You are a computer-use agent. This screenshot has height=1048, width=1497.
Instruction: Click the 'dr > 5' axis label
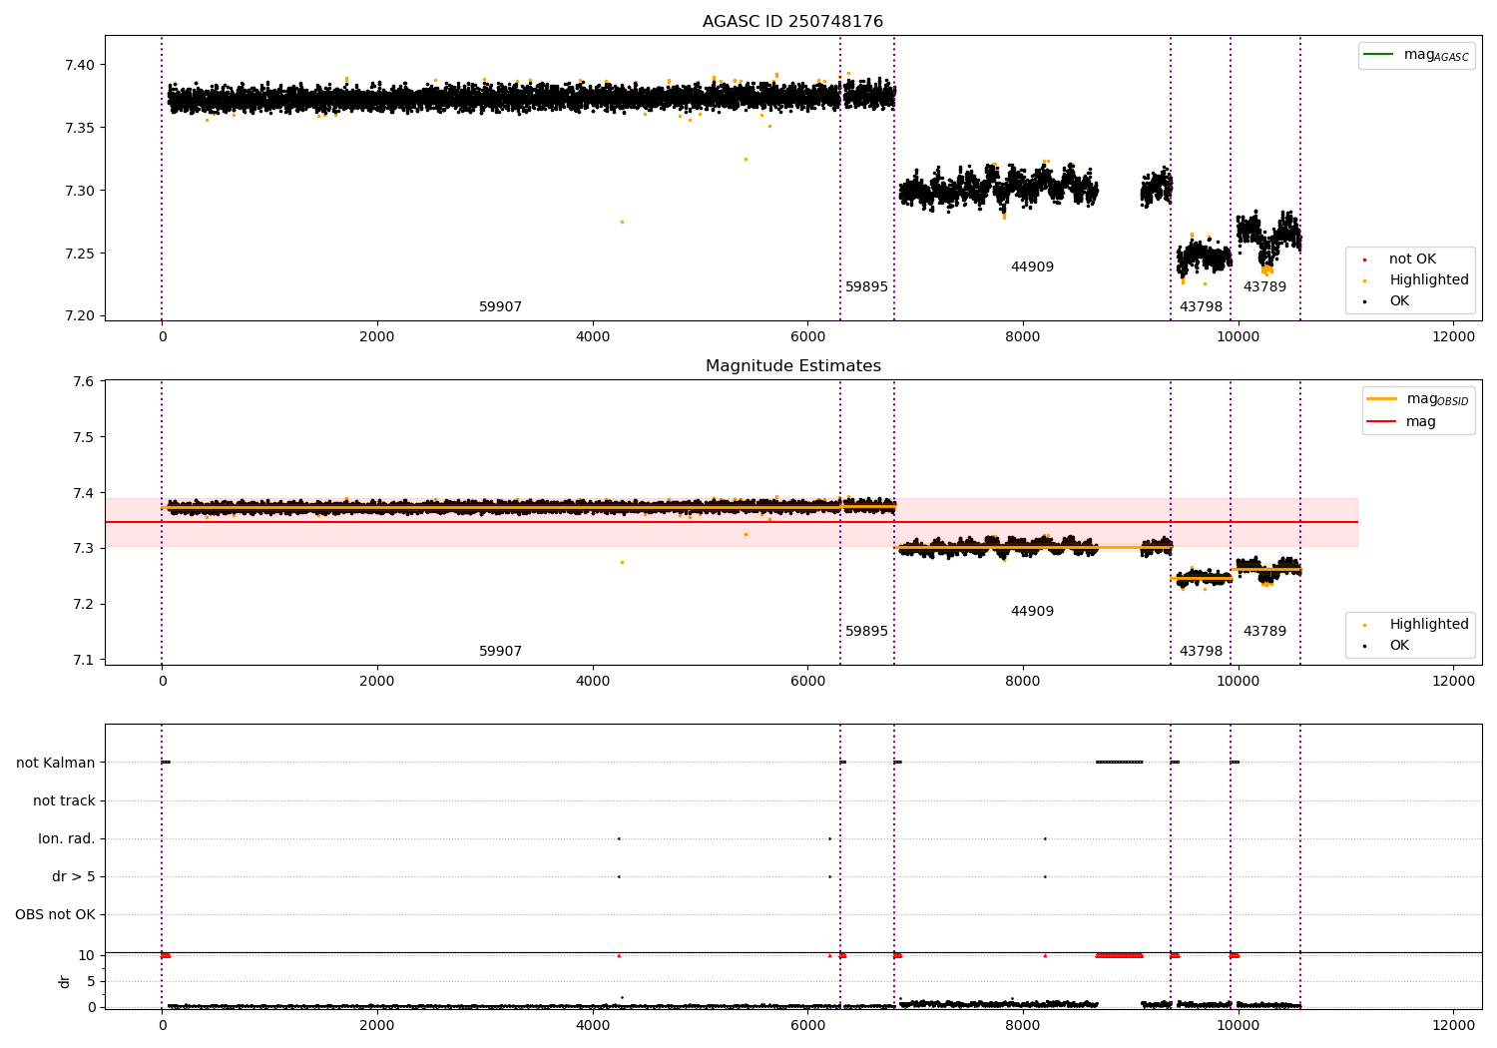[x=74, y=877]
